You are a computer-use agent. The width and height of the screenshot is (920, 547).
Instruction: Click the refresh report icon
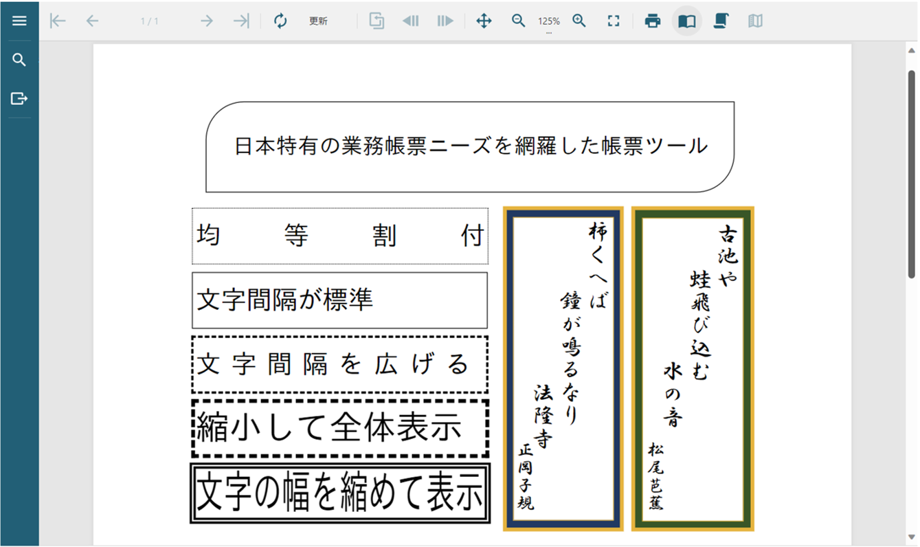click(280, 21)
